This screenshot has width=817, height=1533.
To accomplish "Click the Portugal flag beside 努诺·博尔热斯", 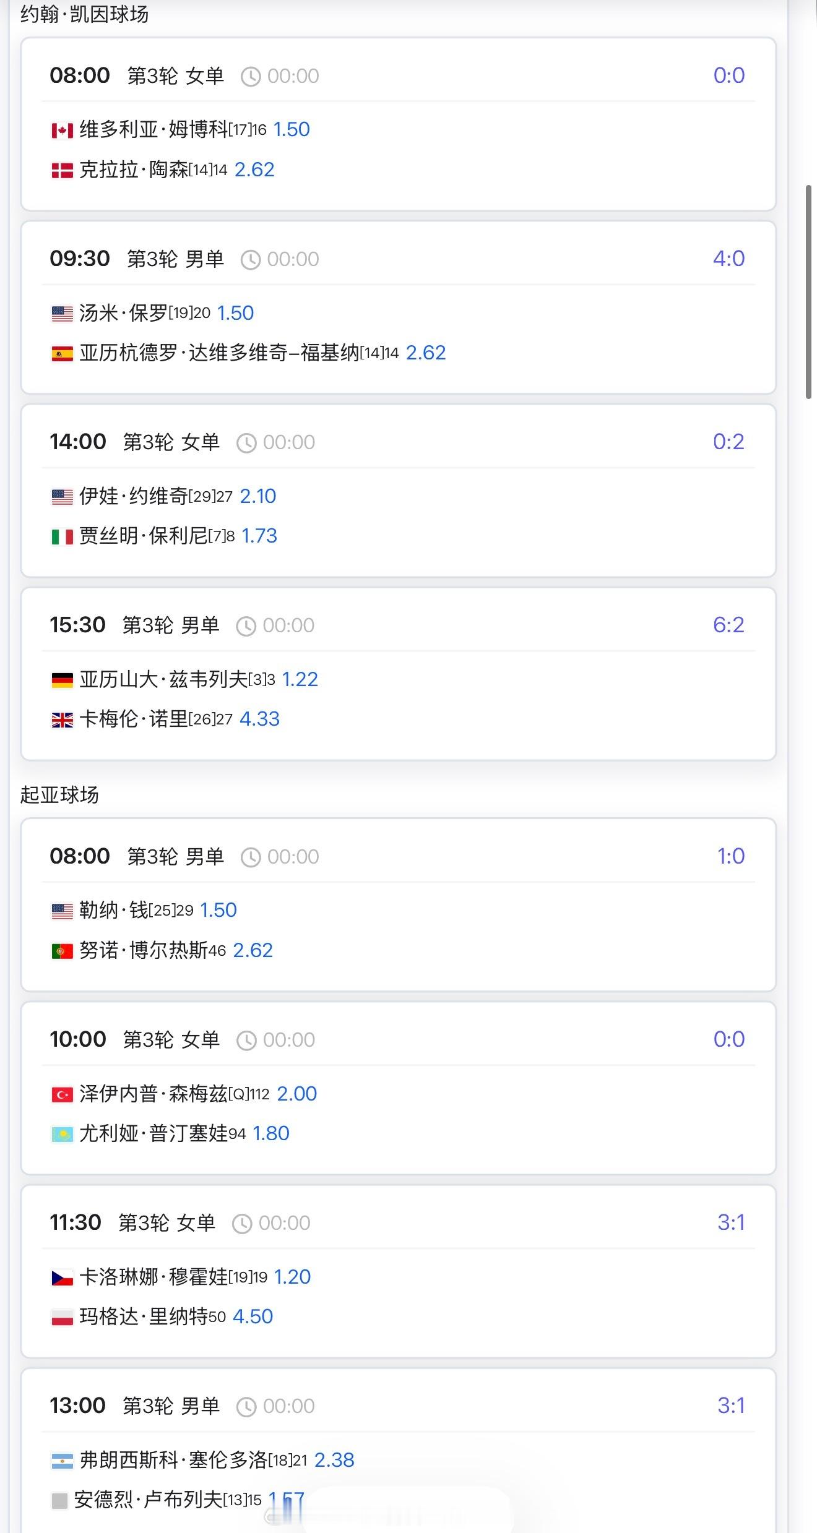I will click(62, 951).
